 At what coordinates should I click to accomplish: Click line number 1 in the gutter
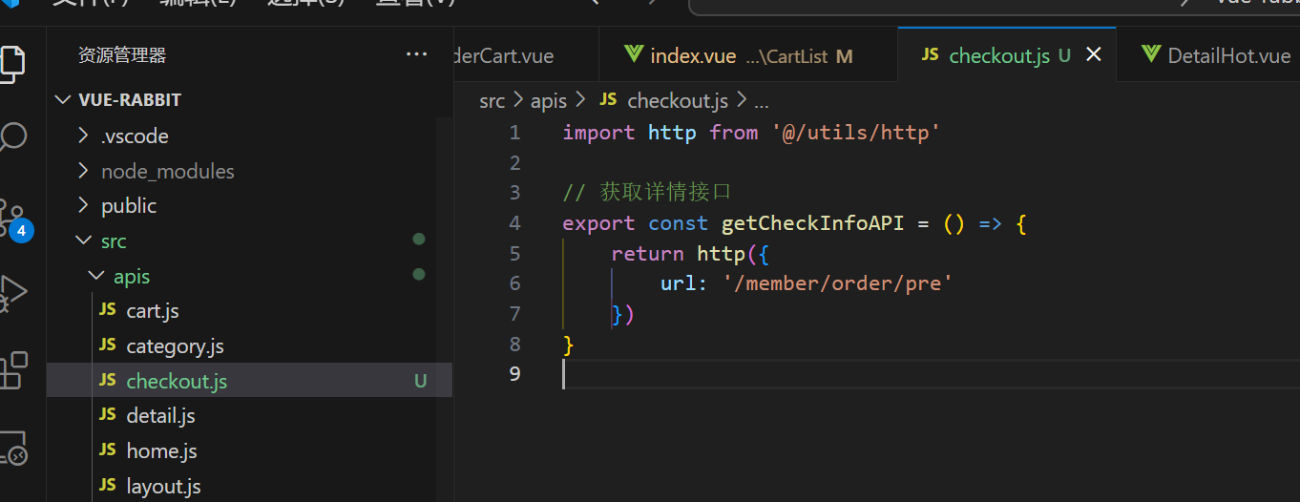[515, 133]
